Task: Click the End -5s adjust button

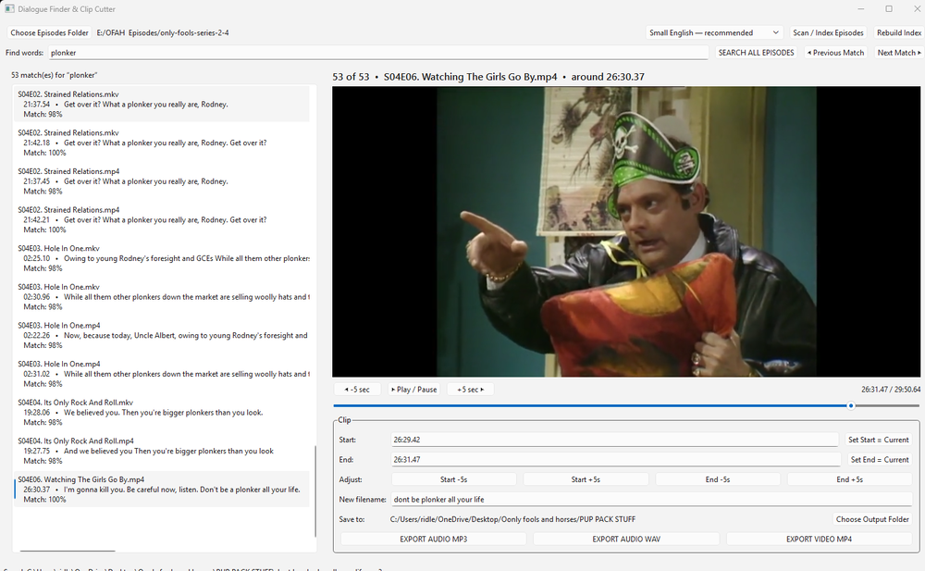Action: point(718,479)
